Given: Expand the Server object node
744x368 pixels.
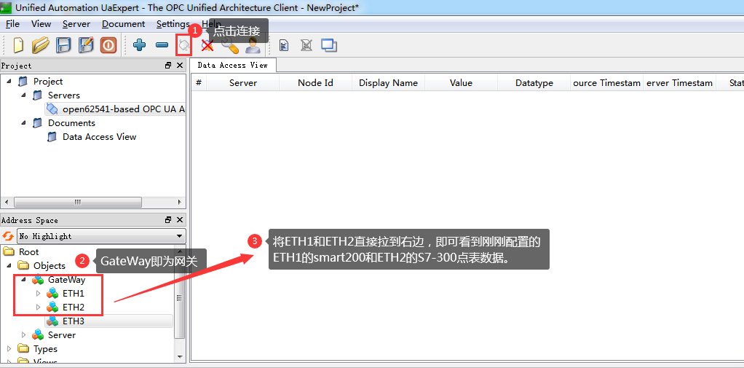Looking at the screenshot, I should pos(23,334).
